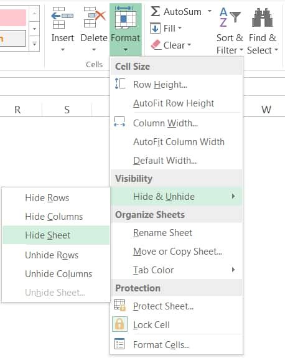Click the Delete cells icon

(94, 17)
